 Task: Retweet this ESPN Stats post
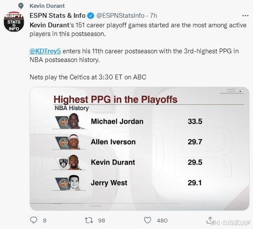pyautogui.click(x=89, y=220)
